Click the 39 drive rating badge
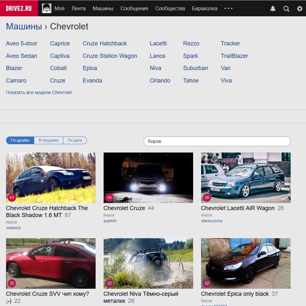306x306 pixels. point(109,198)
